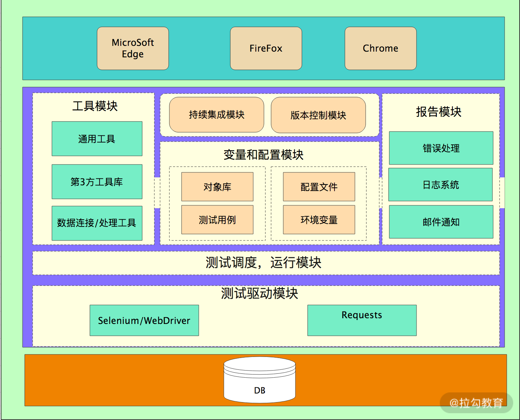Click the 报告模块 heading
The image size is (520, 420).
(439, 112)
